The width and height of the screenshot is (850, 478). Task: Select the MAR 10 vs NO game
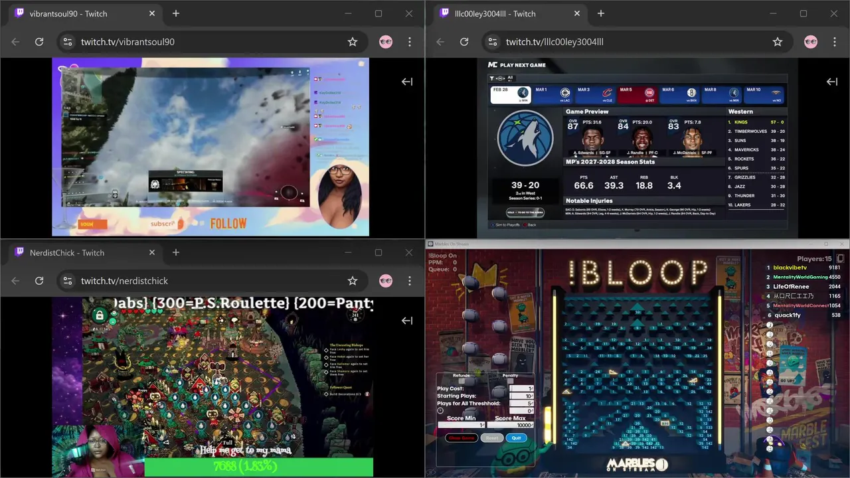click(x=764, y=95)
